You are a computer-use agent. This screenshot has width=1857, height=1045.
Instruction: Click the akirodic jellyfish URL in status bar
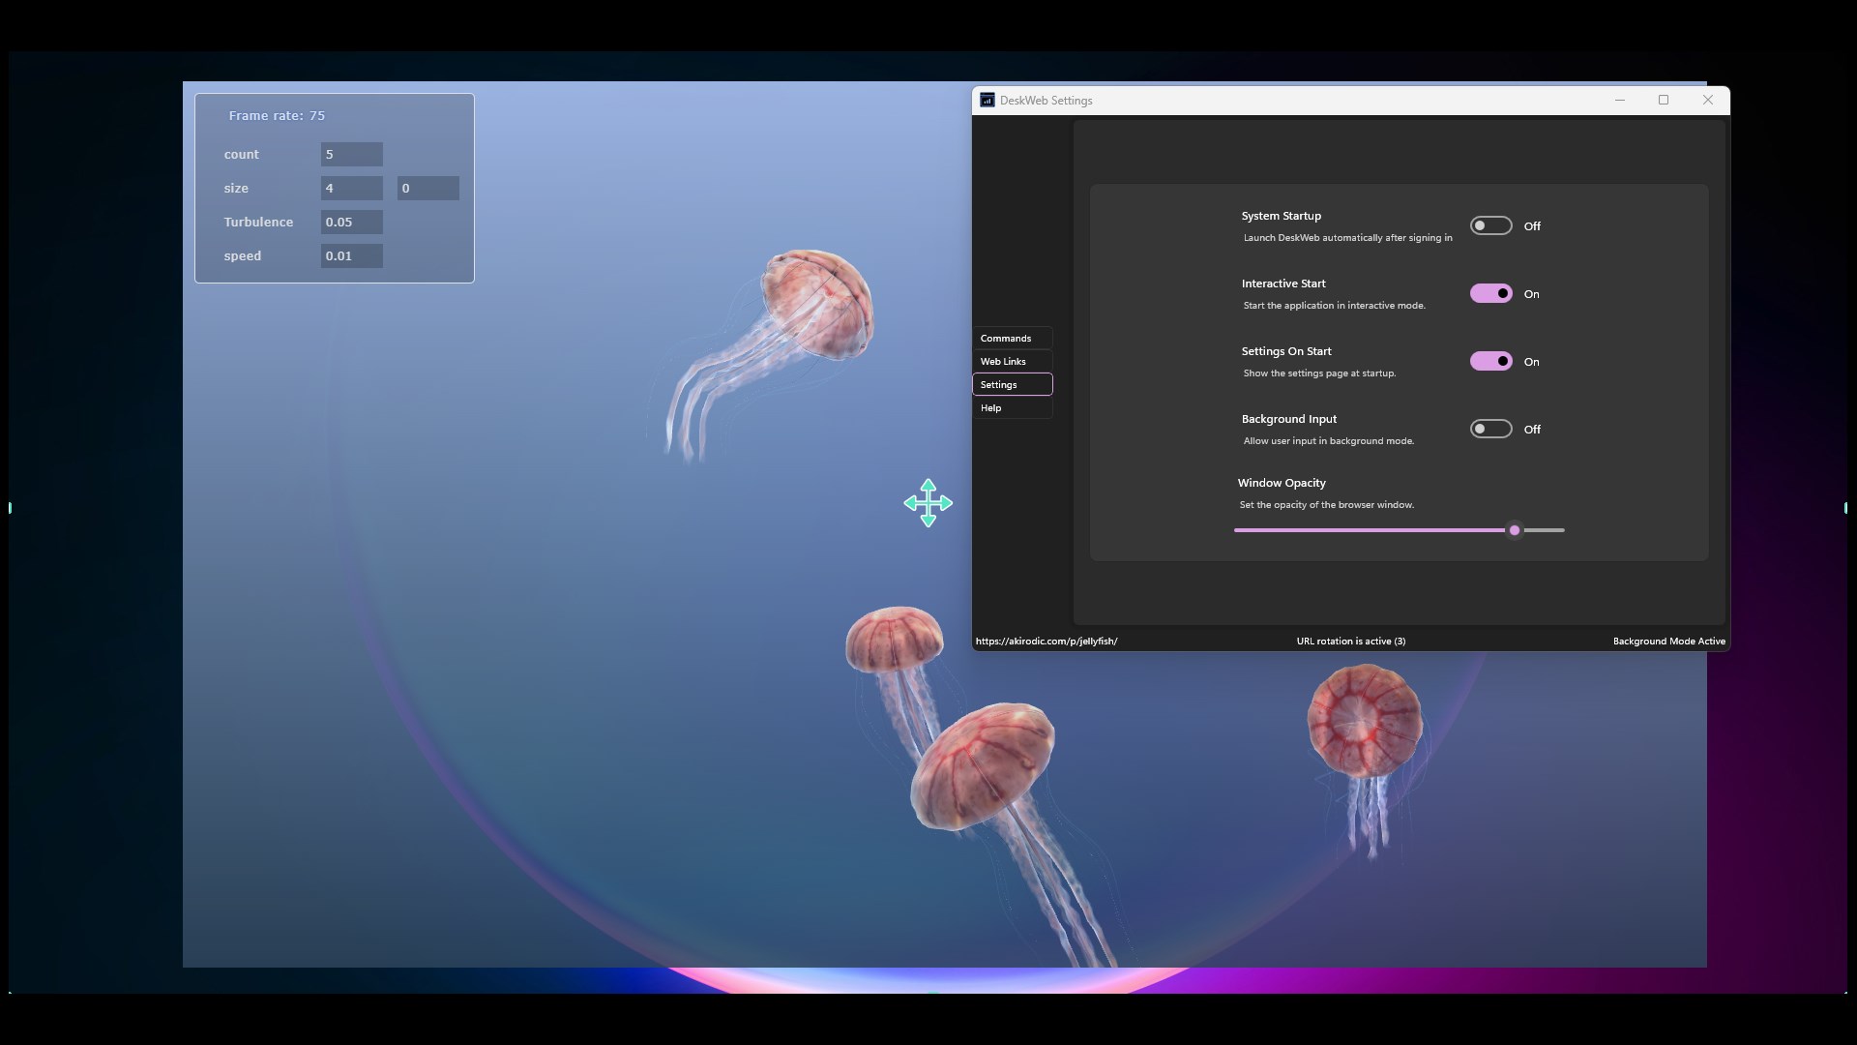[1046, 641]
